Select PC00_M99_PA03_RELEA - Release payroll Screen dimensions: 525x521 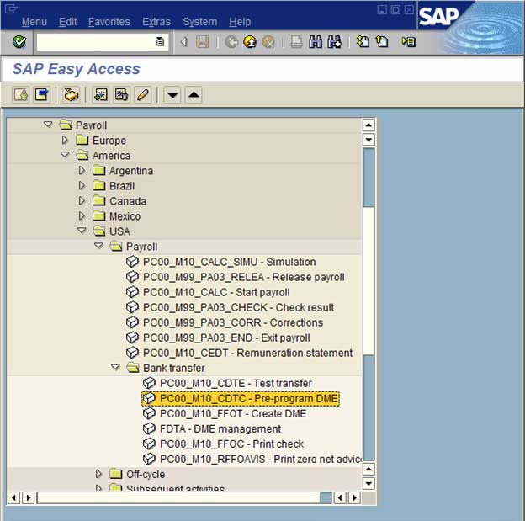[244, 277]
